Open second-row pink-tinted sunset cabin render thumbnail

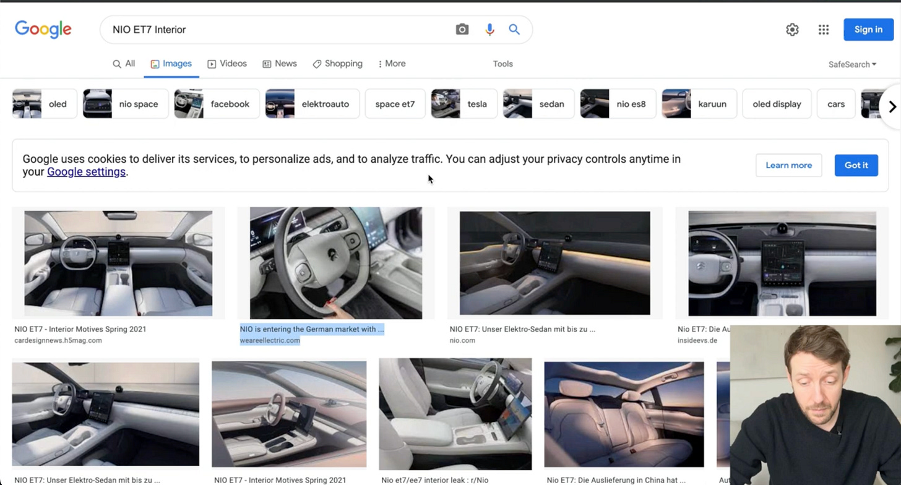pos(289,414)
